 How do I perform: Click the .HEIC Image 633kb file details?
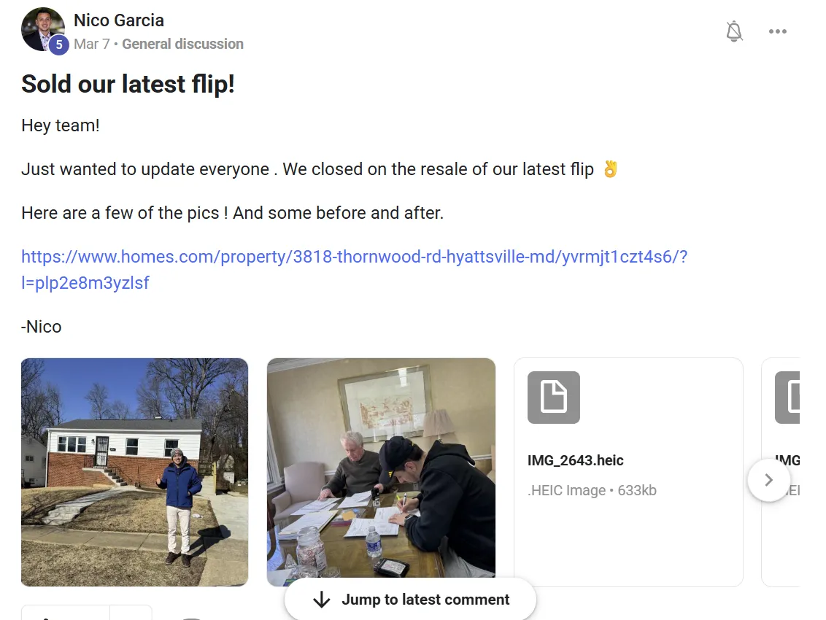(592, 490)
